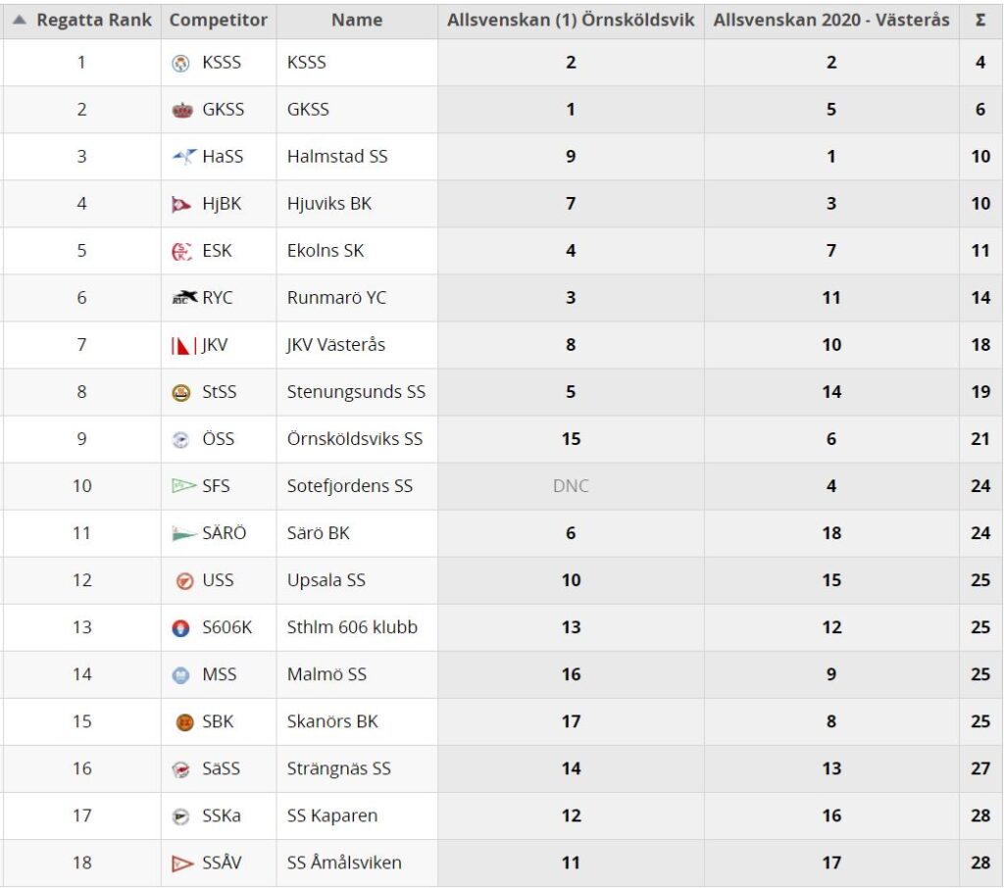
Task: Select the Stenungsunds SS table row
Action: [502, 392]
